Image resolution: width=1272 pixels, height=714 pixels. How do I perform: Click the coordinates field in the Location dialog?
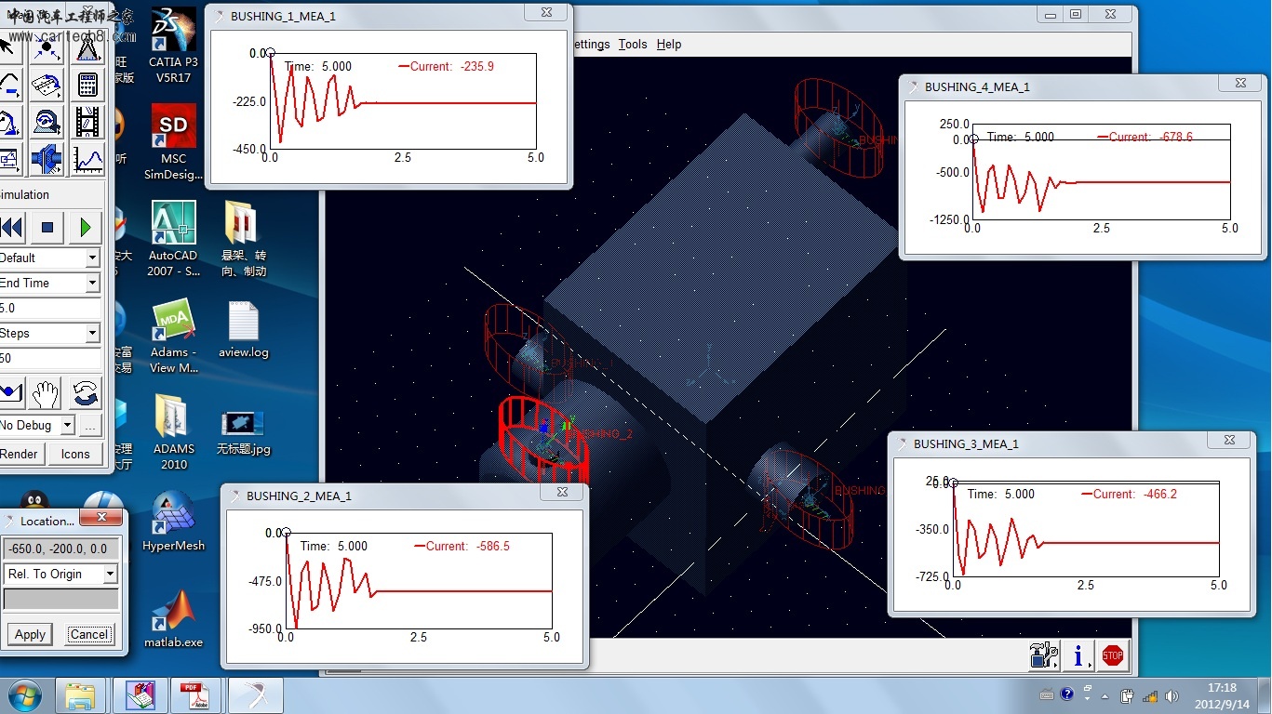click(x=61, y=549)
